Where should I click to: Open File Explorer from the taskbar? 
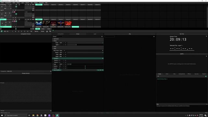click(x=33, y=115)
